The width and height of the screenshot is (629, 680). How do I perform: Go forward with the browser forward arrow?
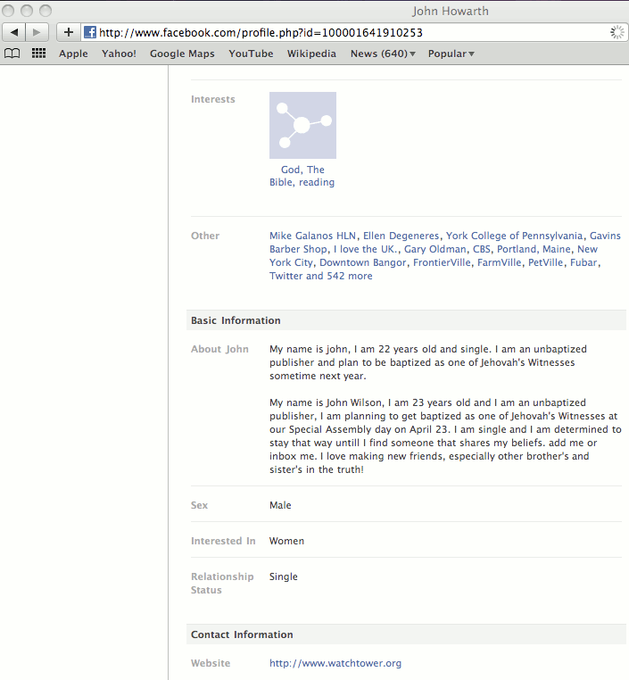(37, 32)
